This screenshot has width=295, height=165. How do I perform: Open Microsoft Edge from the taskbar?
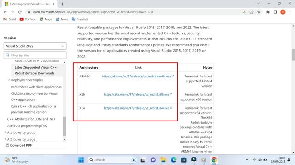click(173, 160)
